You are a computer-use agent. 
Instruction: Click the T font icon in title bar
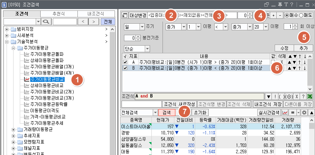pos(286,5)
